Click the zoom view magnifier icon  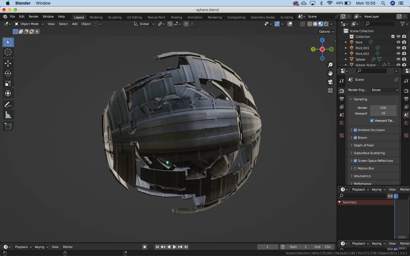point(330,65)
